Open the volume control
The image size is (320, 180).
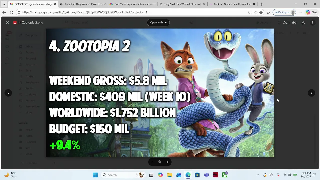[290, 175]
